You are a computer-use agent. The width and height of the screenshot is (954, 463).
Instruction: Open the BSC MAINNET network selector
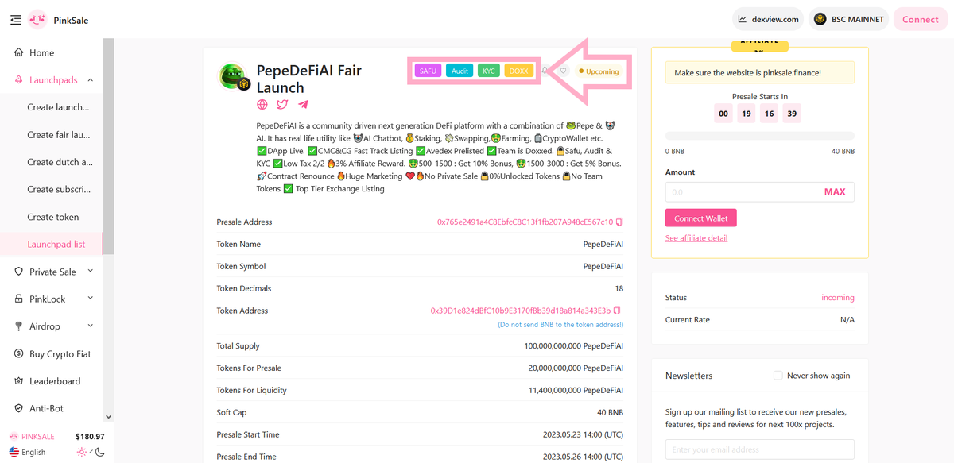tap(849, 19)
